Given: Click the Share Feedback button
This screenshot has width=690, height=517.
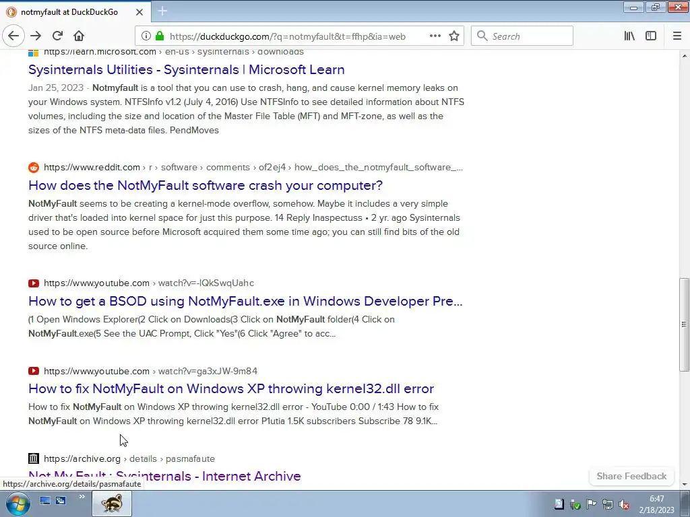Looking at the screenshot, I should point(631,476).
